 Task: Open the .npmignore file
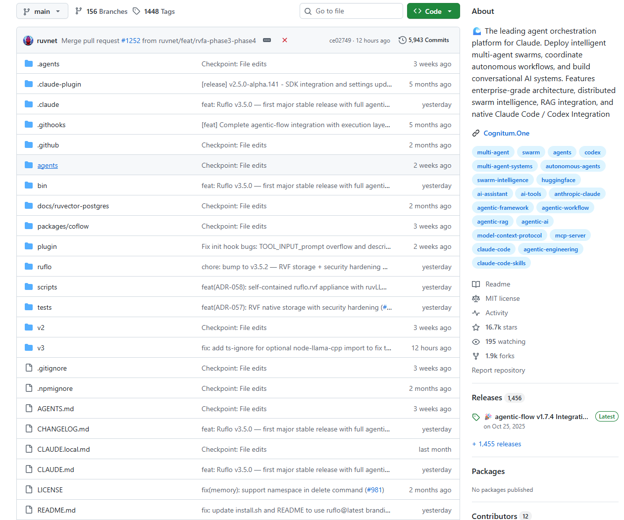click(x=55, y=388)
